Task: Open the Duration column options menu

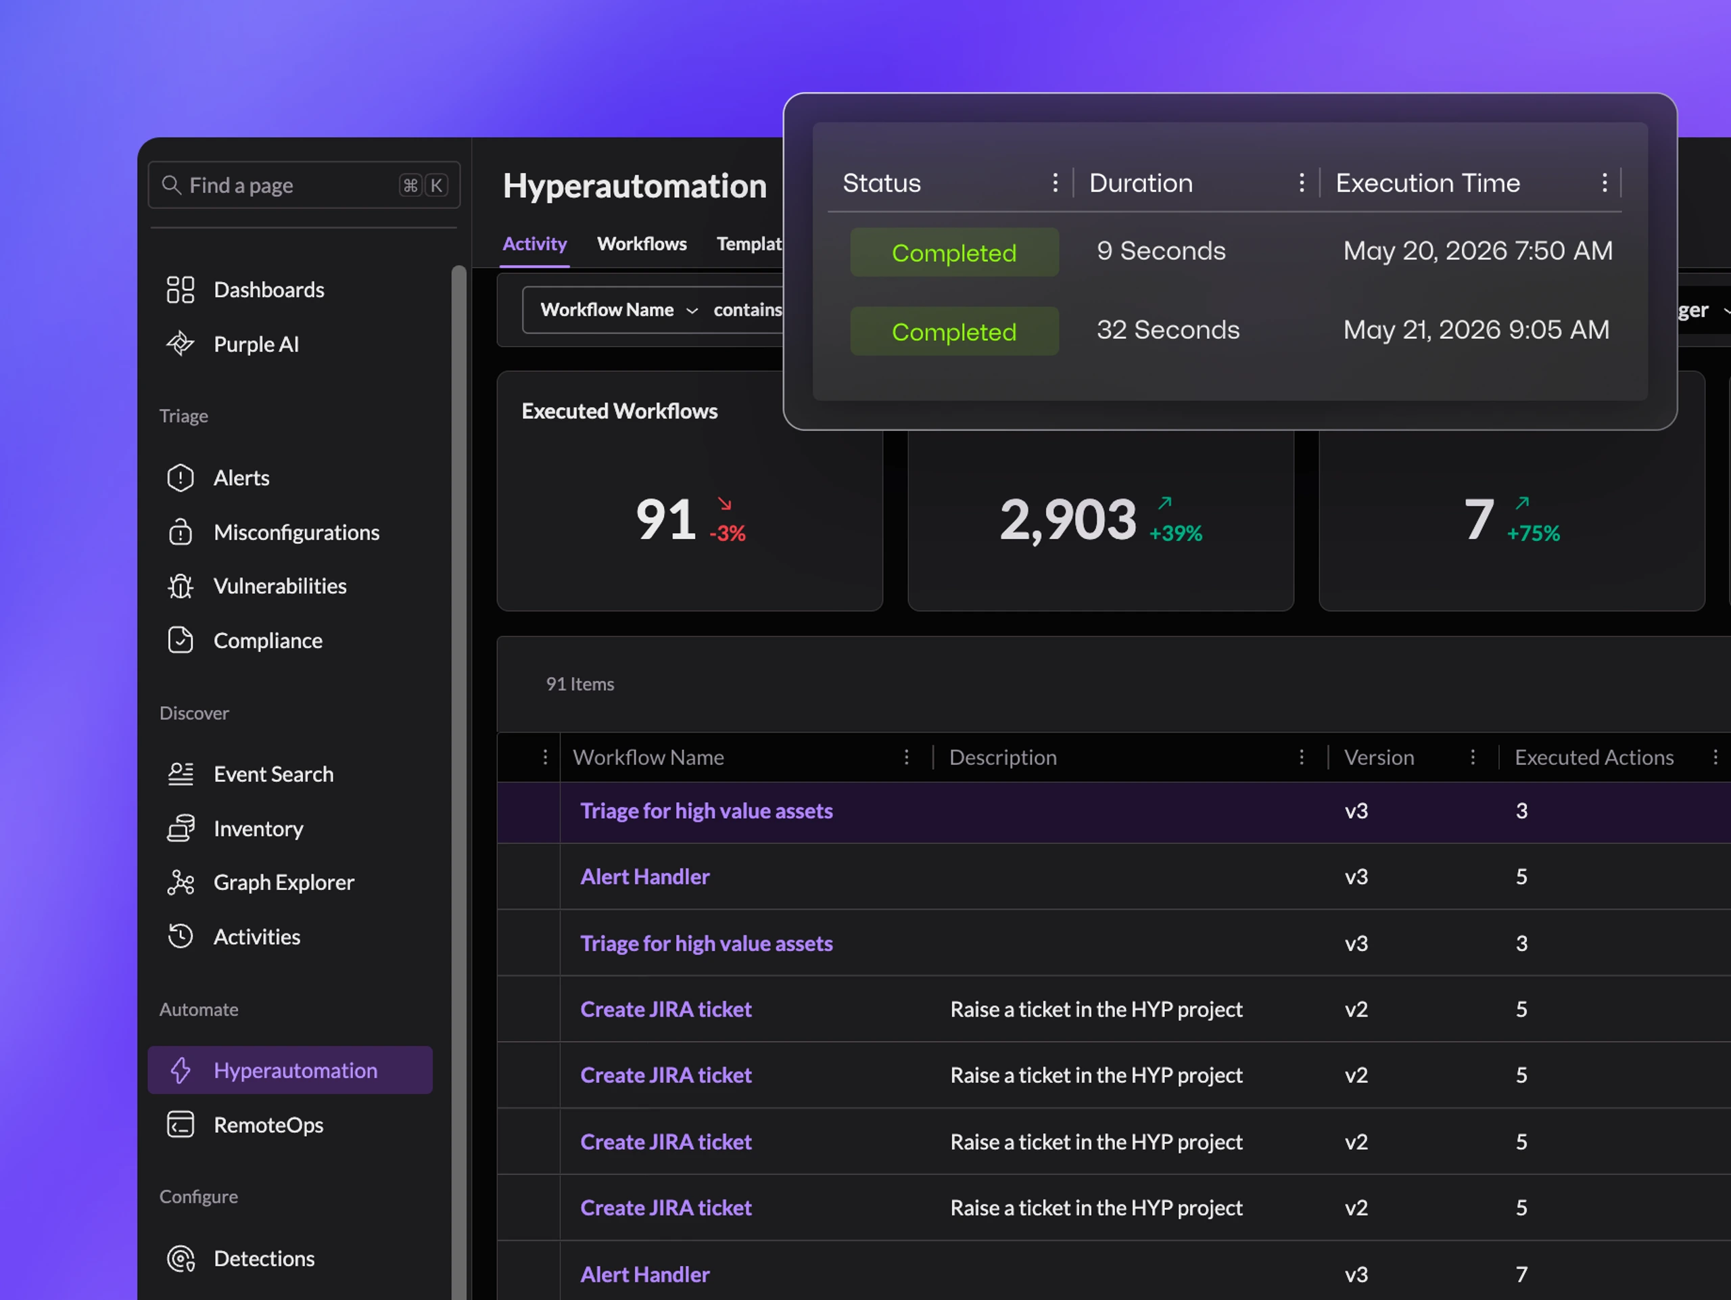Action: click(x=1302, y=183)
